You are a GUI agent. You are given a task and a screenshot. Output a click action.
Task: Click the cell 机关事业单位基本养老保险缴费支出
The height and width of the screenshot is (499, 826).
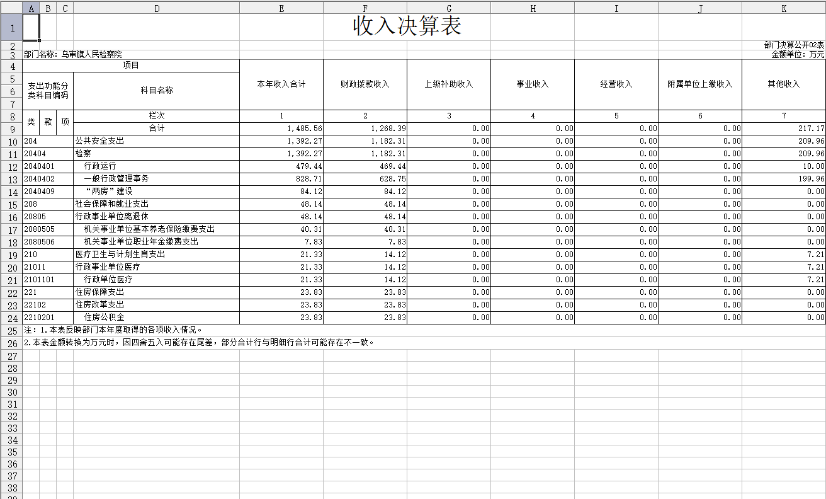[x=157, y=229]
